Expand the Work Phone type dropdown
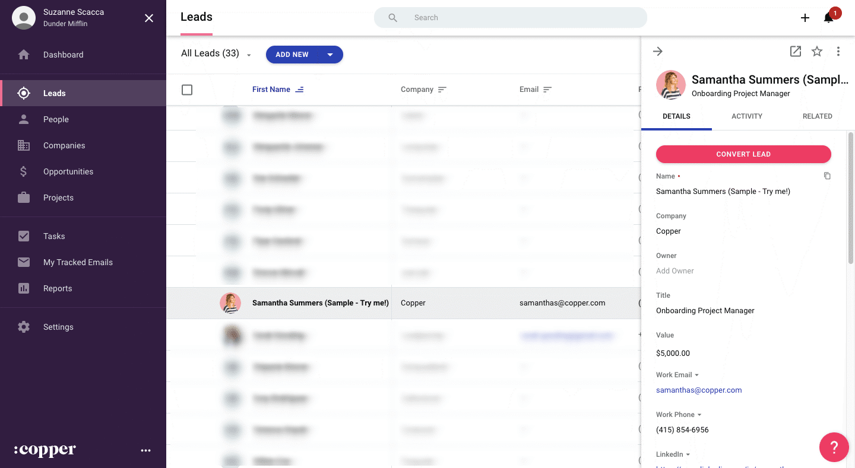This screenshot has width=855, height=468. point(699,415)
